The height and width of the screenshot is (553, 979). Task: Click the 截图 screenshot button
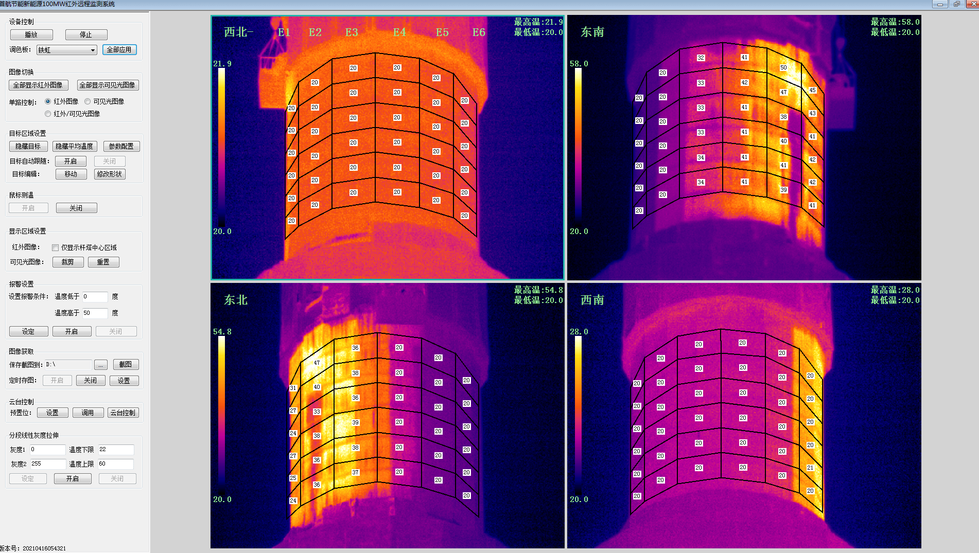(x=126, y=364)
